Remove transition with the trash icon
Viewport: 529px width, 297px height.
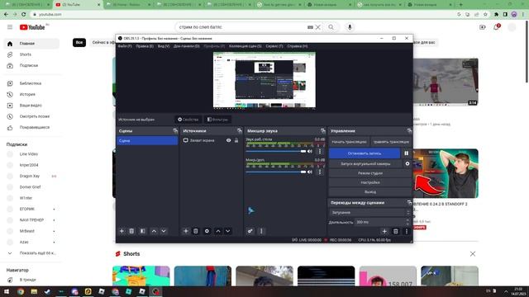click(395, 231)
